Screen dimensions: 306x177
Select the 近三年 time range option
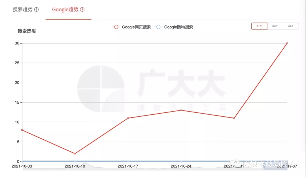click(x=275, y=26)
